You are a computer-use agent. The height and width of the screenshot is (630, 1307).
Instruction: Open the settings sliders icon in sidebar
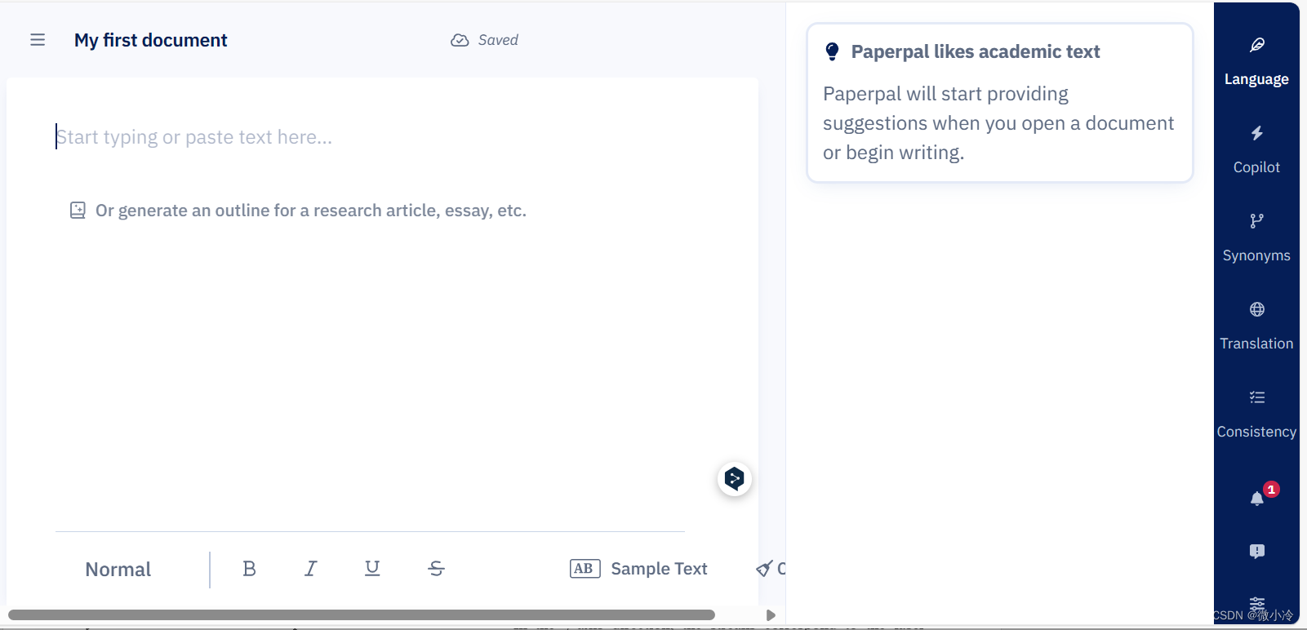(x=1257, y=604)
